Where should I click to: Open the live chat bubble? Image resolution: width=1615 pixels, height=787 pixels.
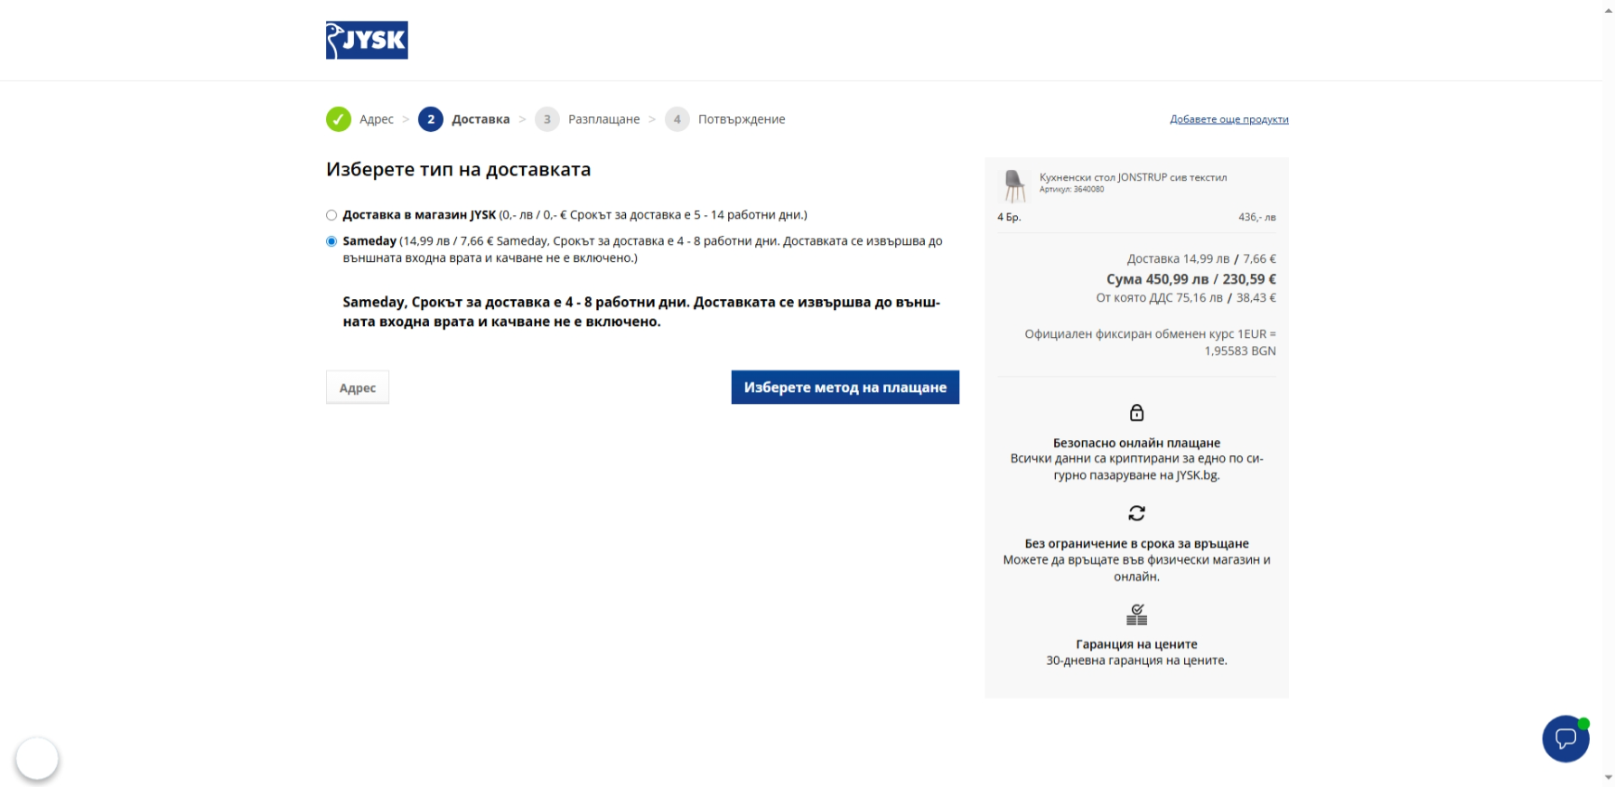pyautogui.click(x=1565, y=739)
